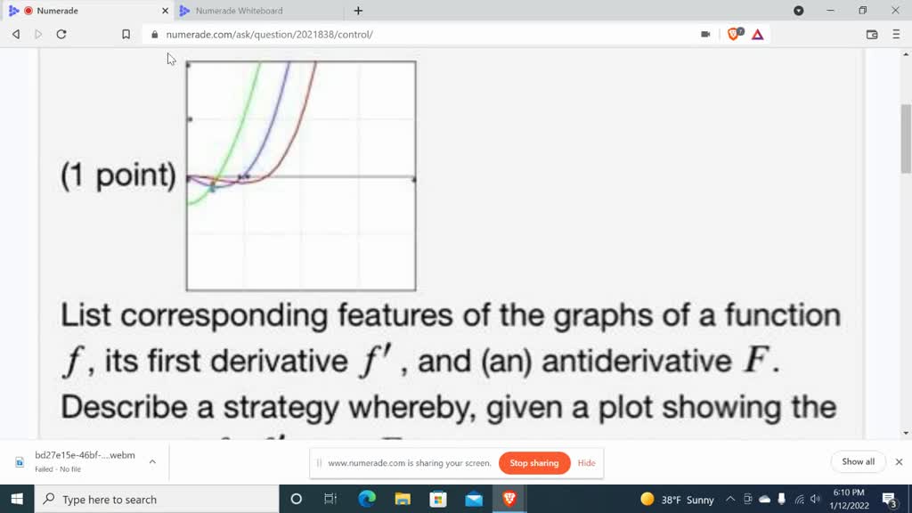Click the camera icon in the address bar
Screen dimensions: 912x513
click(x=705, y=34)
